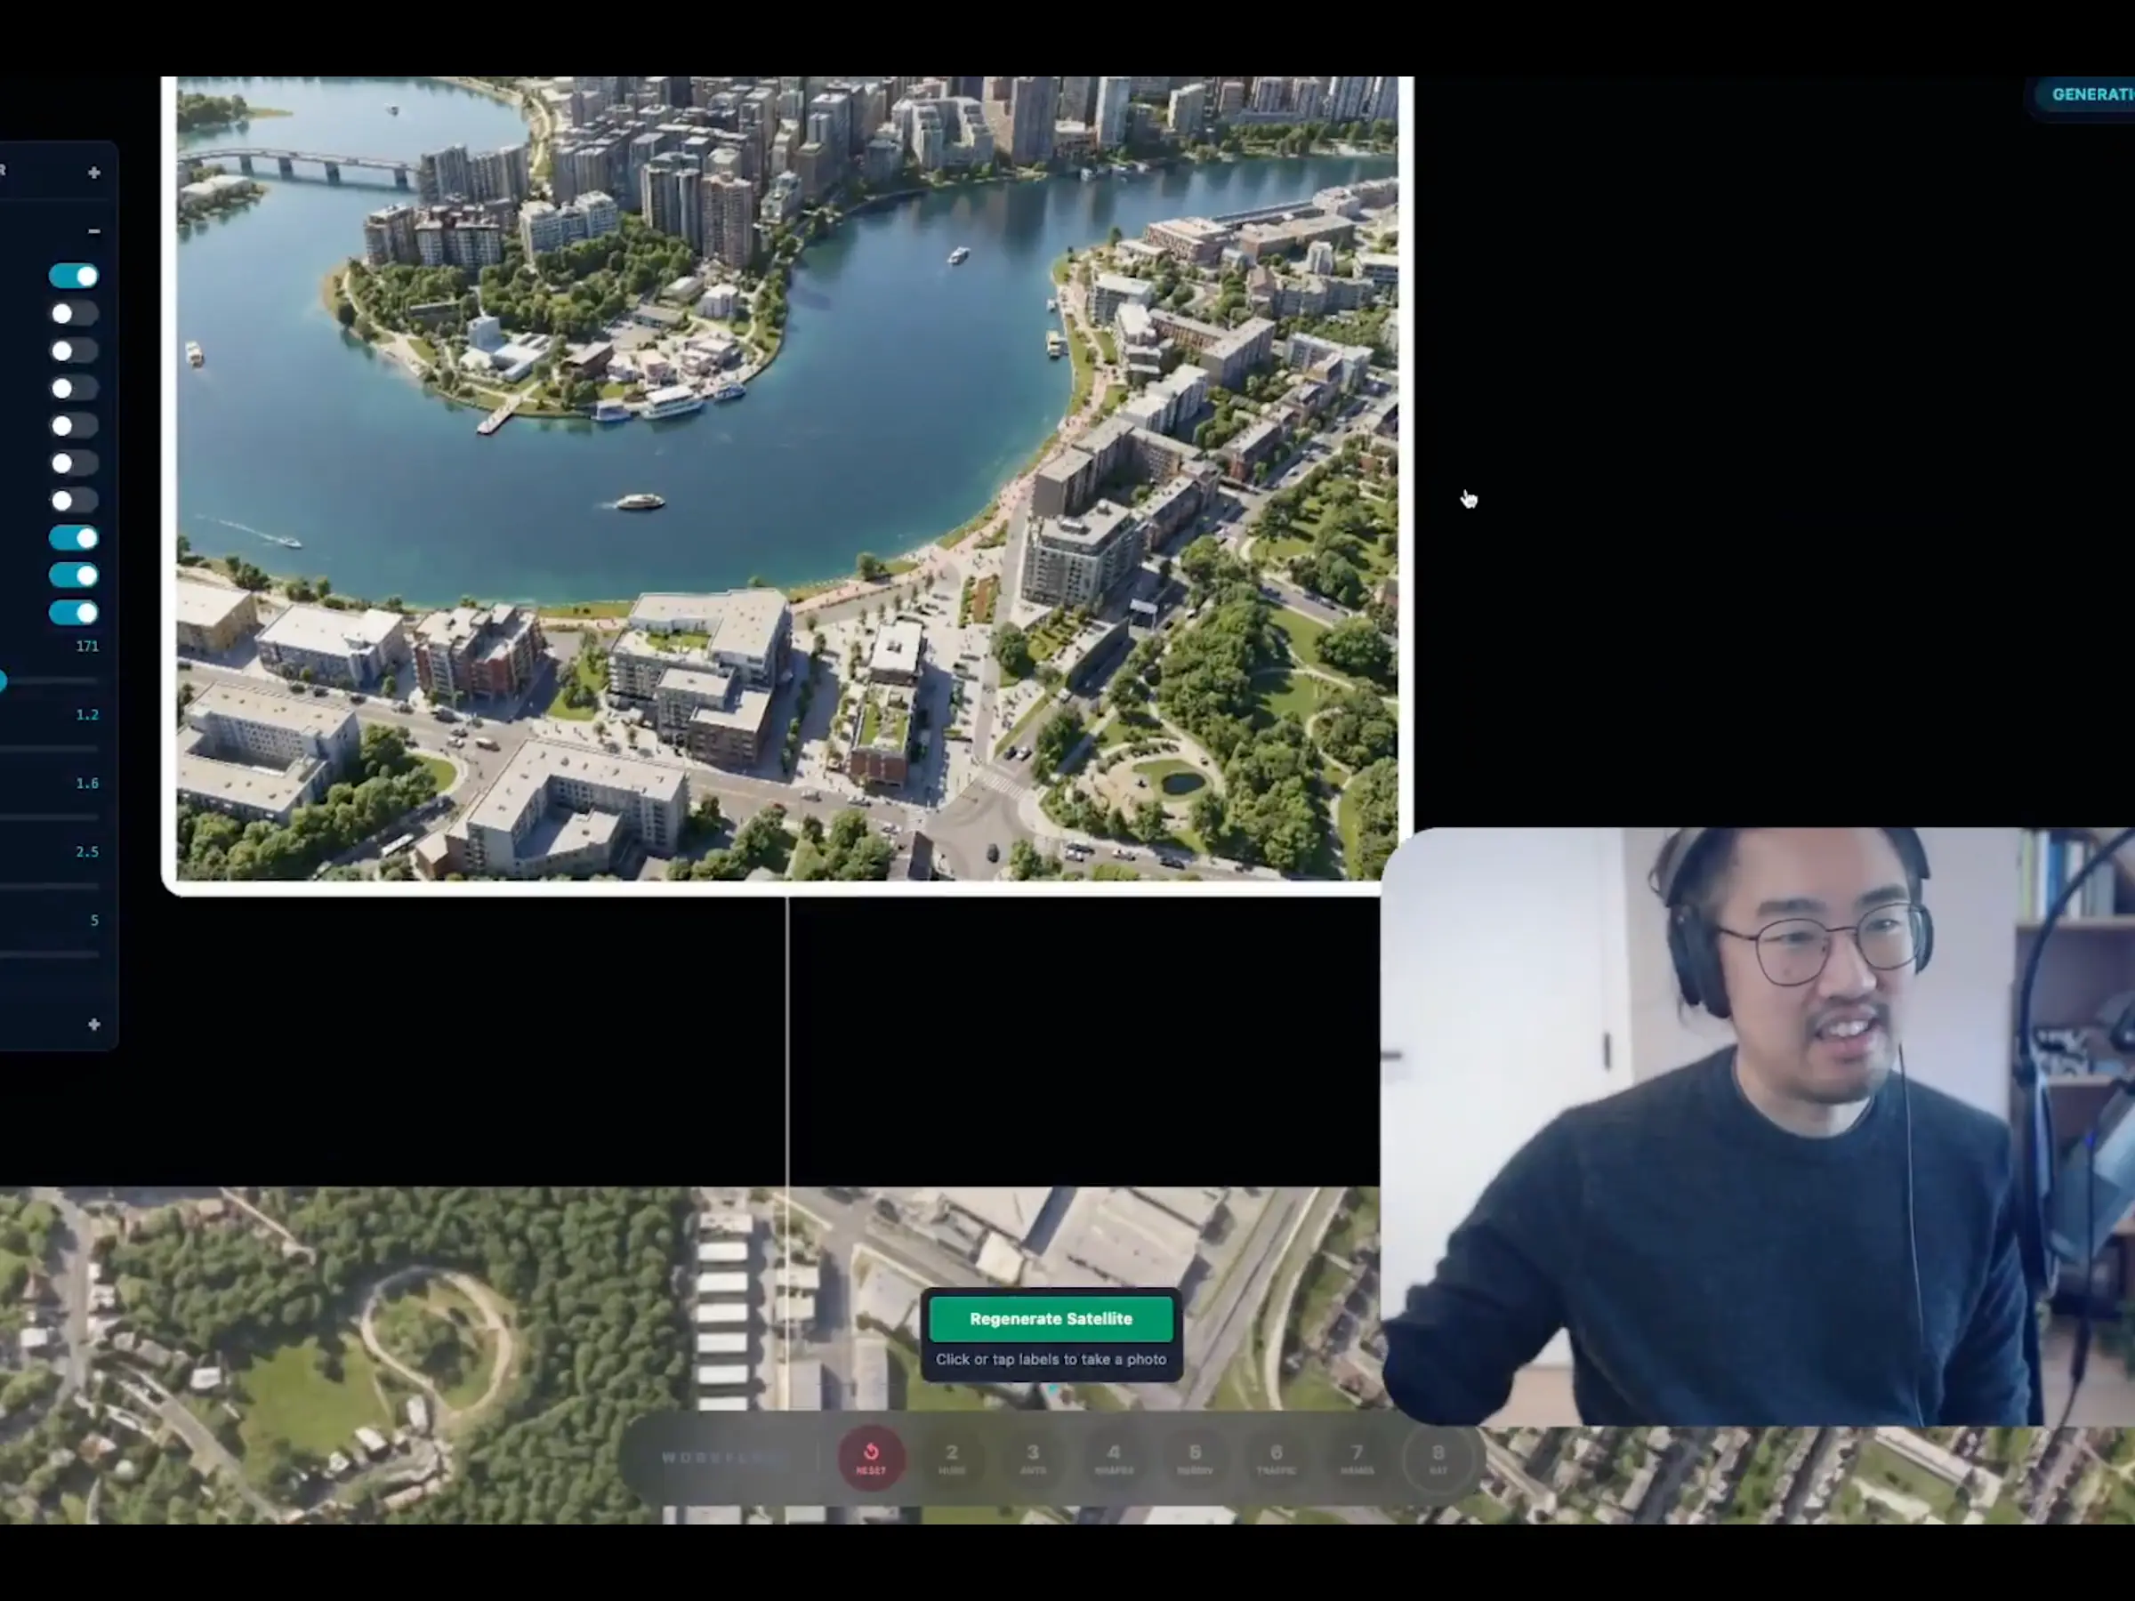Select workflow step 4
2135x1601 pixels.
(1114, 1457)
